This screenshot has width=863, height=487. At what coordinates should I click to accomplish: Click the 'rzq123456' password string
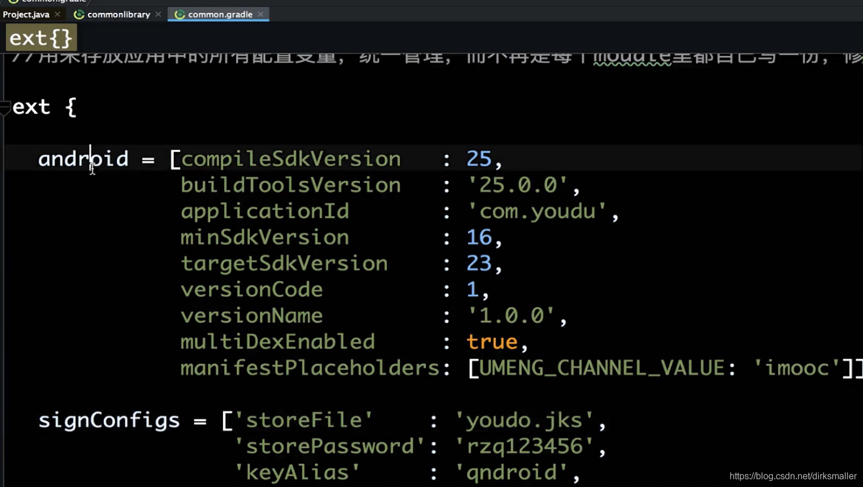click(524, 447)
